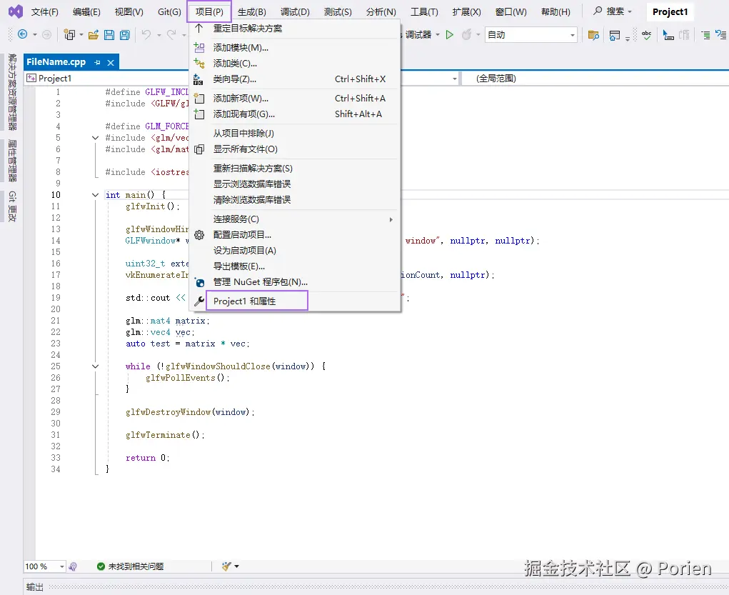The width and height of the screenshot is (729, 595).
Task: Choose 重定目标解决方案 menu entry
Action: coord(295,29)
